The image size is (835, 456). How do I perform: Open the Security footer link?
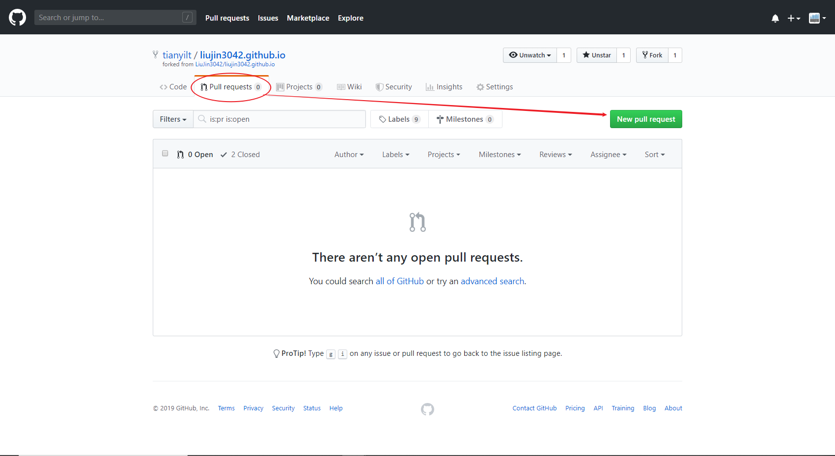(283, 408)
